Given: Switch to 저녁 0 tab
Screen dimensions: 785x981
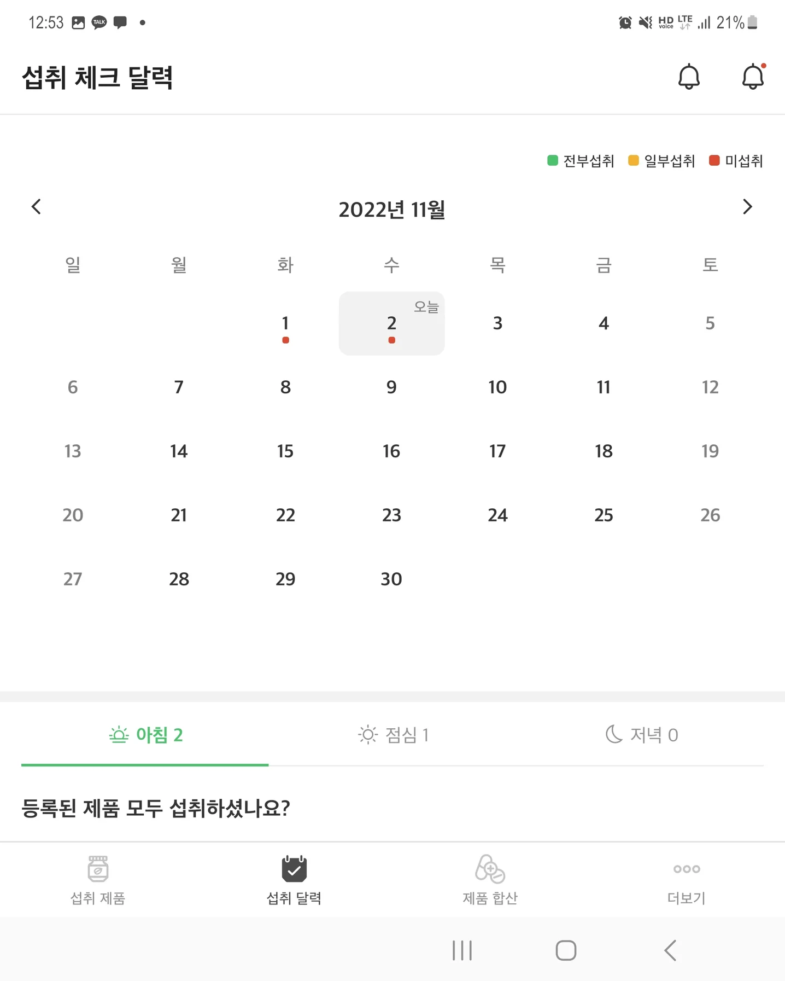Looking at the screenshot, I should click(x=641, y=735).
